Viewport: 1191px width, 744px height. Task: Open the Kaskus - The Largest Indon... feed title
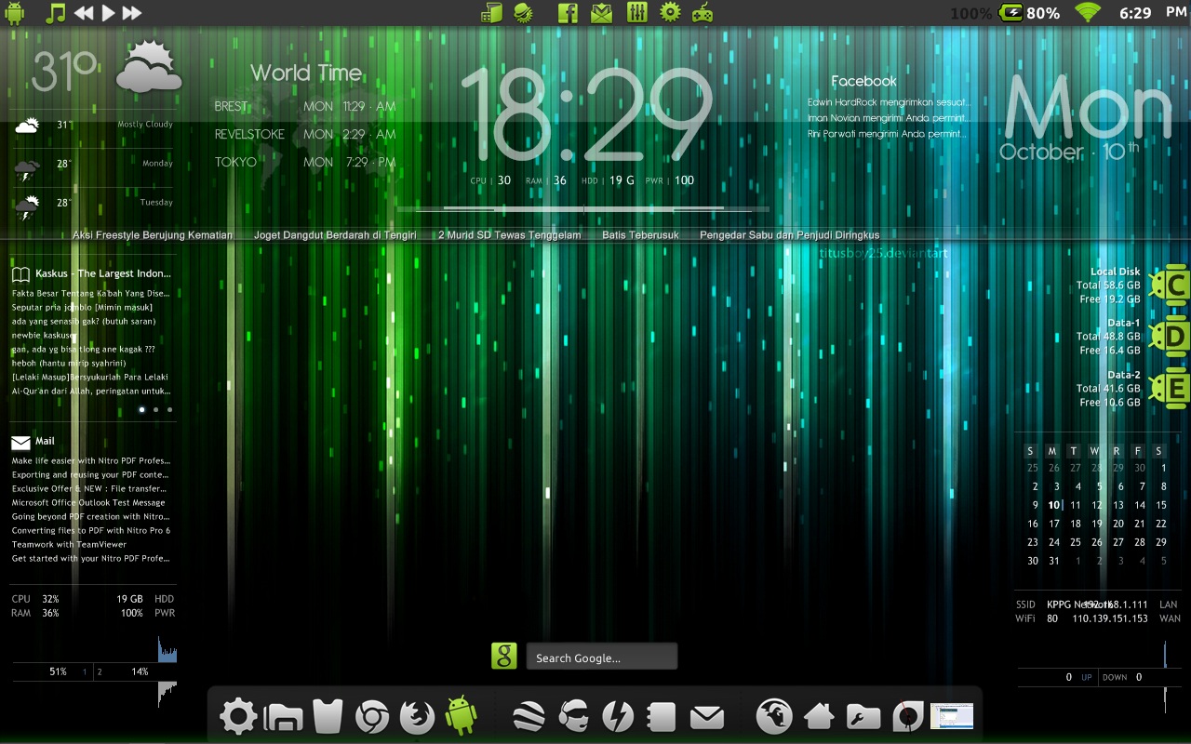(x=102, y=273)
